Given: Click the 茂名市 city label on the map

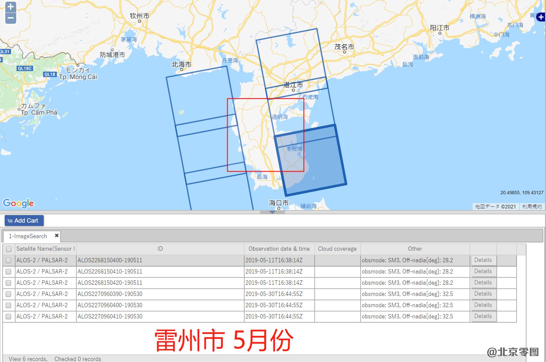Looking at the screenshot, I should 344,47.
